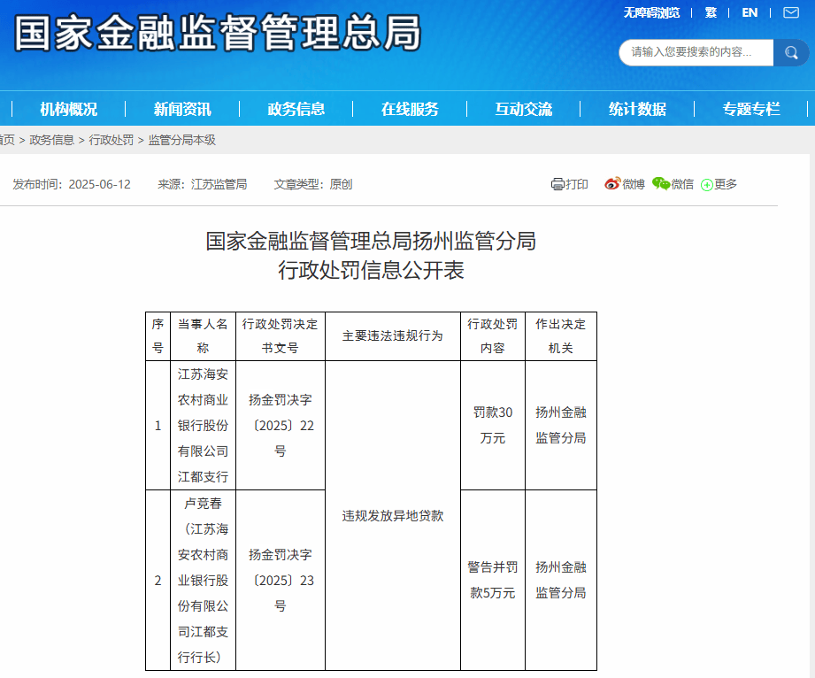
Task: Open 机构概况 menu
Action: [x=69, y=109]
